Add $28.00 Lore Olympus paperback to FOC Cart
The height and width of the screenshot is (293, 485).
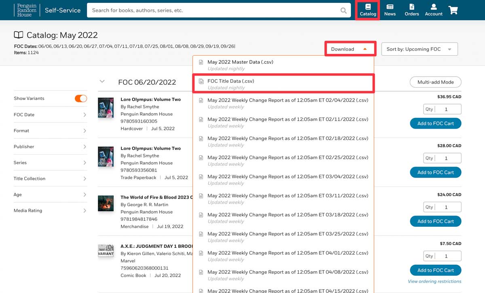pos(436,172)
